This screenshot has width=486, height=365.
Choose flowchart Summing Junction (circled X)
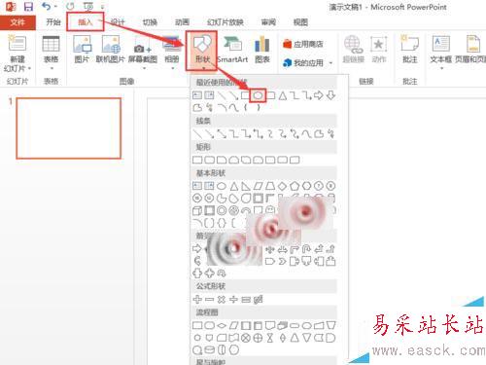(246, 338)
